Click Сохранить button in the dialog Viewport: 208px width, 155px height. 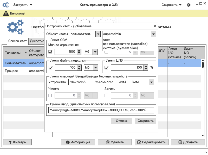coord(146,121)
